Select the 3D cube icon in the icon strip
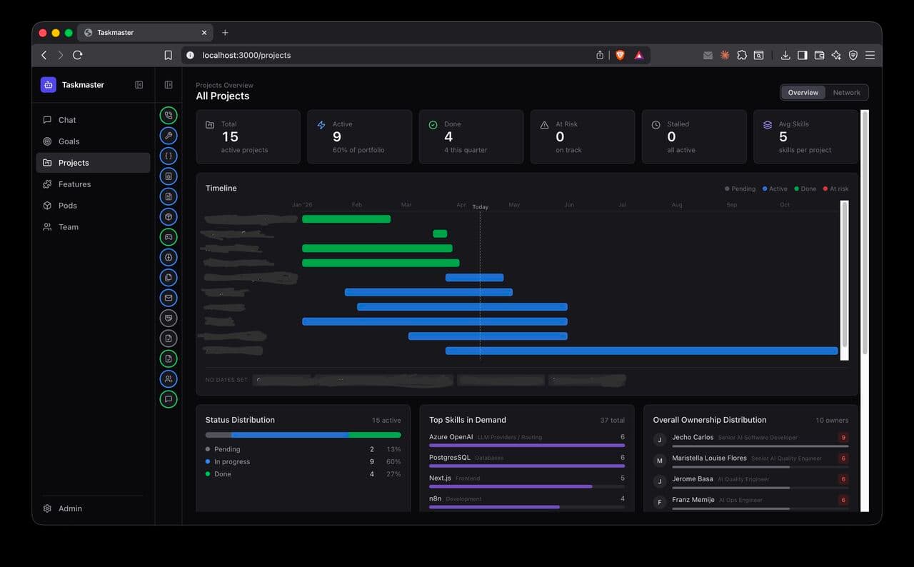This screenshot has height=567, width=914. [169, 216]
